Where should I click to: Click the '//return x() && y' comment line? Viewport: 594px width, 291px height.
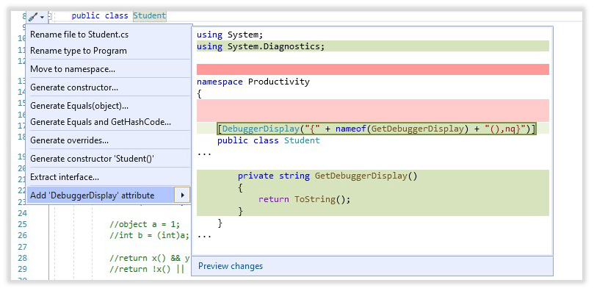coord(149,259)
